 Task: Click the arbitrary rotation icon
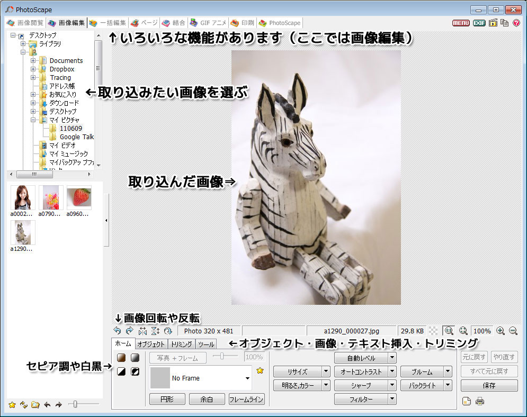[168, 331]
